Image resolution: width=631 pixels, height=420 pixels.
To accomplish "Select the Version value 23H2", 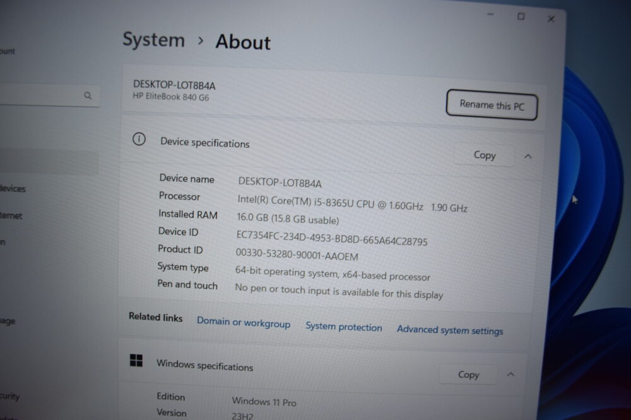I will pos(242,416).
